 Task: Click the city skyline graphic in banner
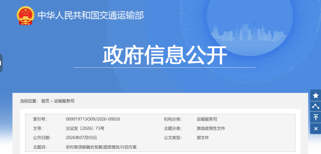click(249, 33)
